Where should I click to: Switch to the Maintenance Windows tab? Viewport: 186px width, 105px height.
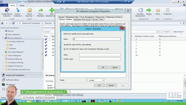click(x=114, y=17)
